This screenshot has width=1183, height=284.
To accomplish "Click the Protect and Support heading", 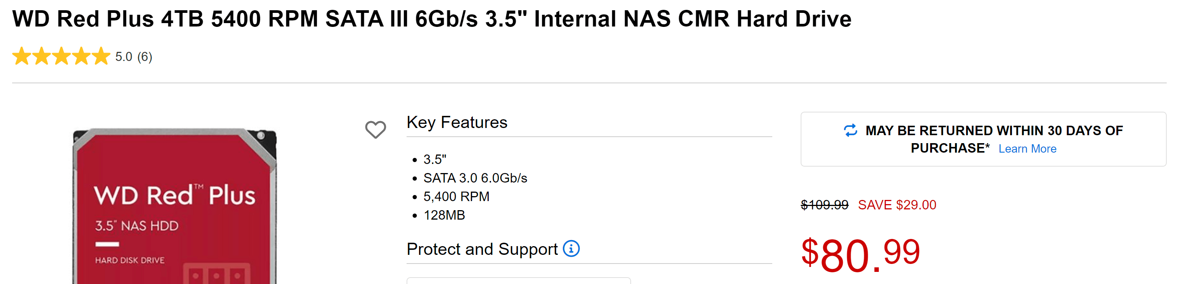I will point(482,249).
